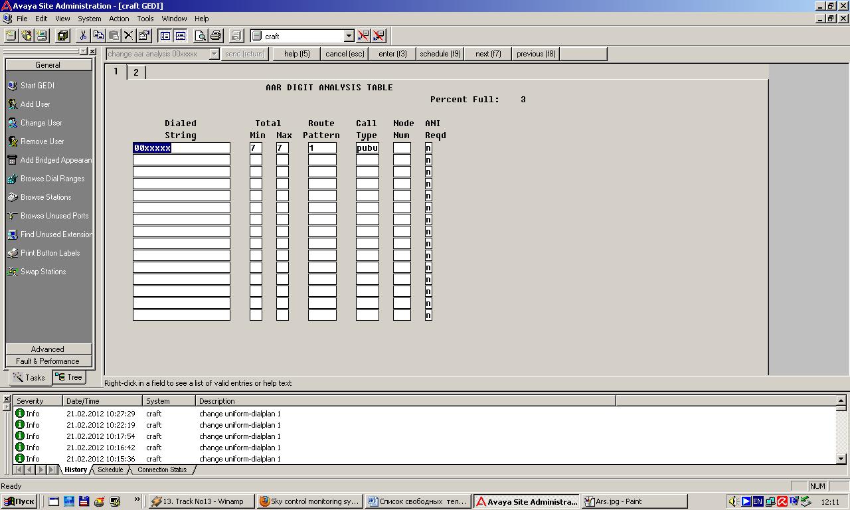Click the General task group header
This screenshot has height=510, width=850.
(48, 65)
